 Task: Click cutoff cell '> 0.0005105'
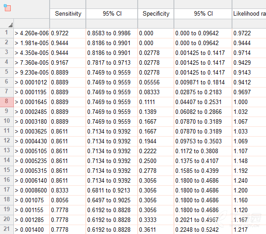click(x=32, y=151)
